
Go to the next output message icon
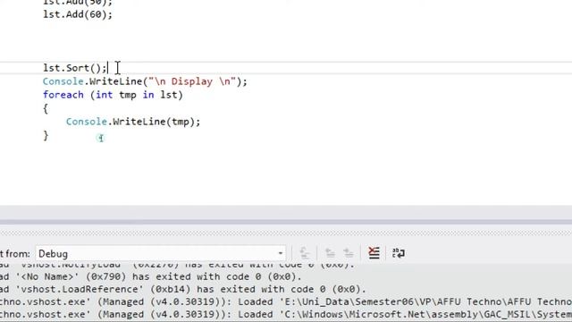(349, 253)
